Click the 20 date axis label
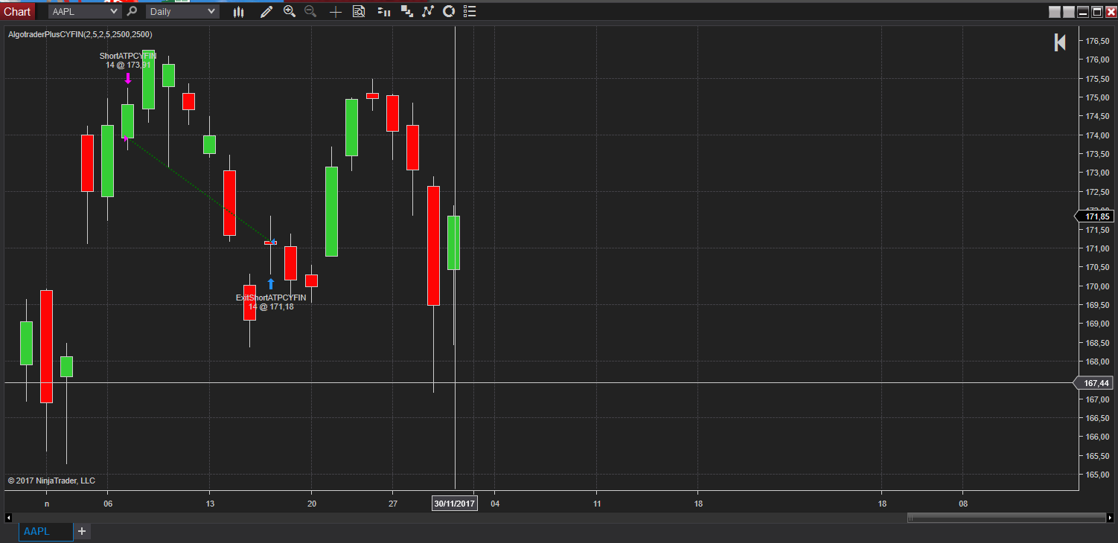The image size is (1118, 543). [312, 504]
